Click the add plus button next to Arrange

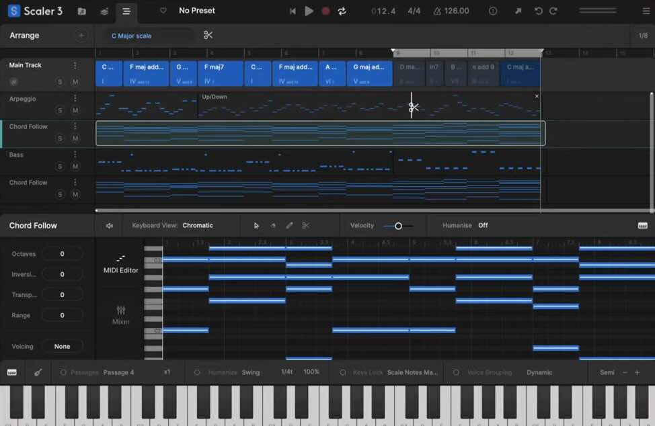[x=81, y=35]
